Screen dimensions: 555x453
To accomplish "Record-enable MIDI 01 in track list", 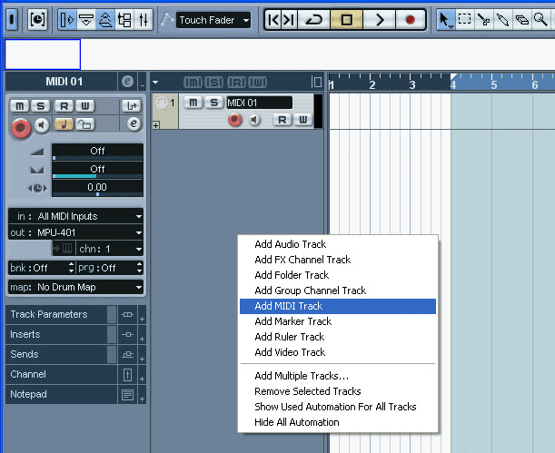I will [234, 120].
